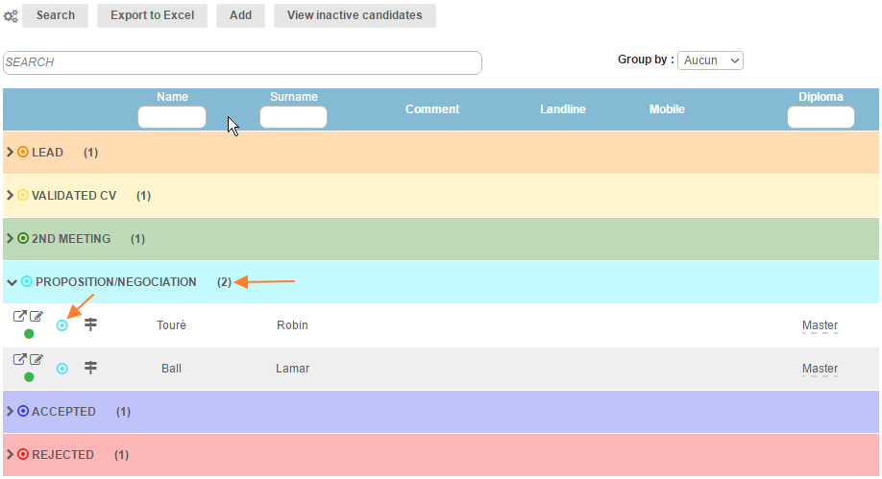The image size is (882, 479).
Task: Expand the LEAD group
Action: pos(11,153)
